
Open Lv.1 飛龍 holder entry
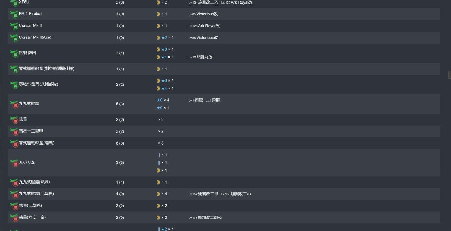(x=213, y=100)
